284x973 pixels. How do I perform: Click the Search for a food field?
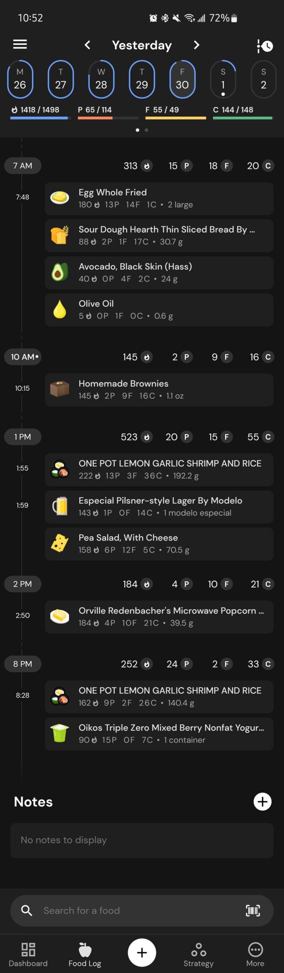pyautogui.click(x=142, y=910)
